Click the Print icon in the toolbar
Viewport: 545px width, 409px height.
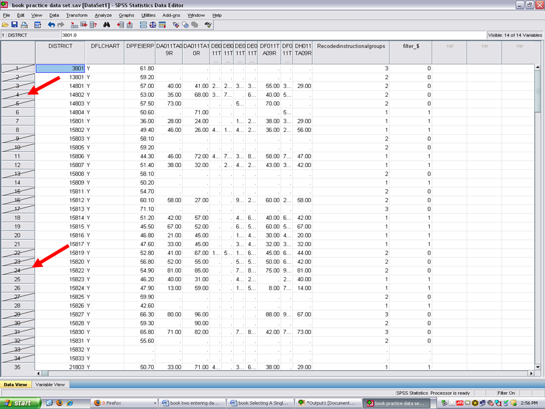[24, 25]
